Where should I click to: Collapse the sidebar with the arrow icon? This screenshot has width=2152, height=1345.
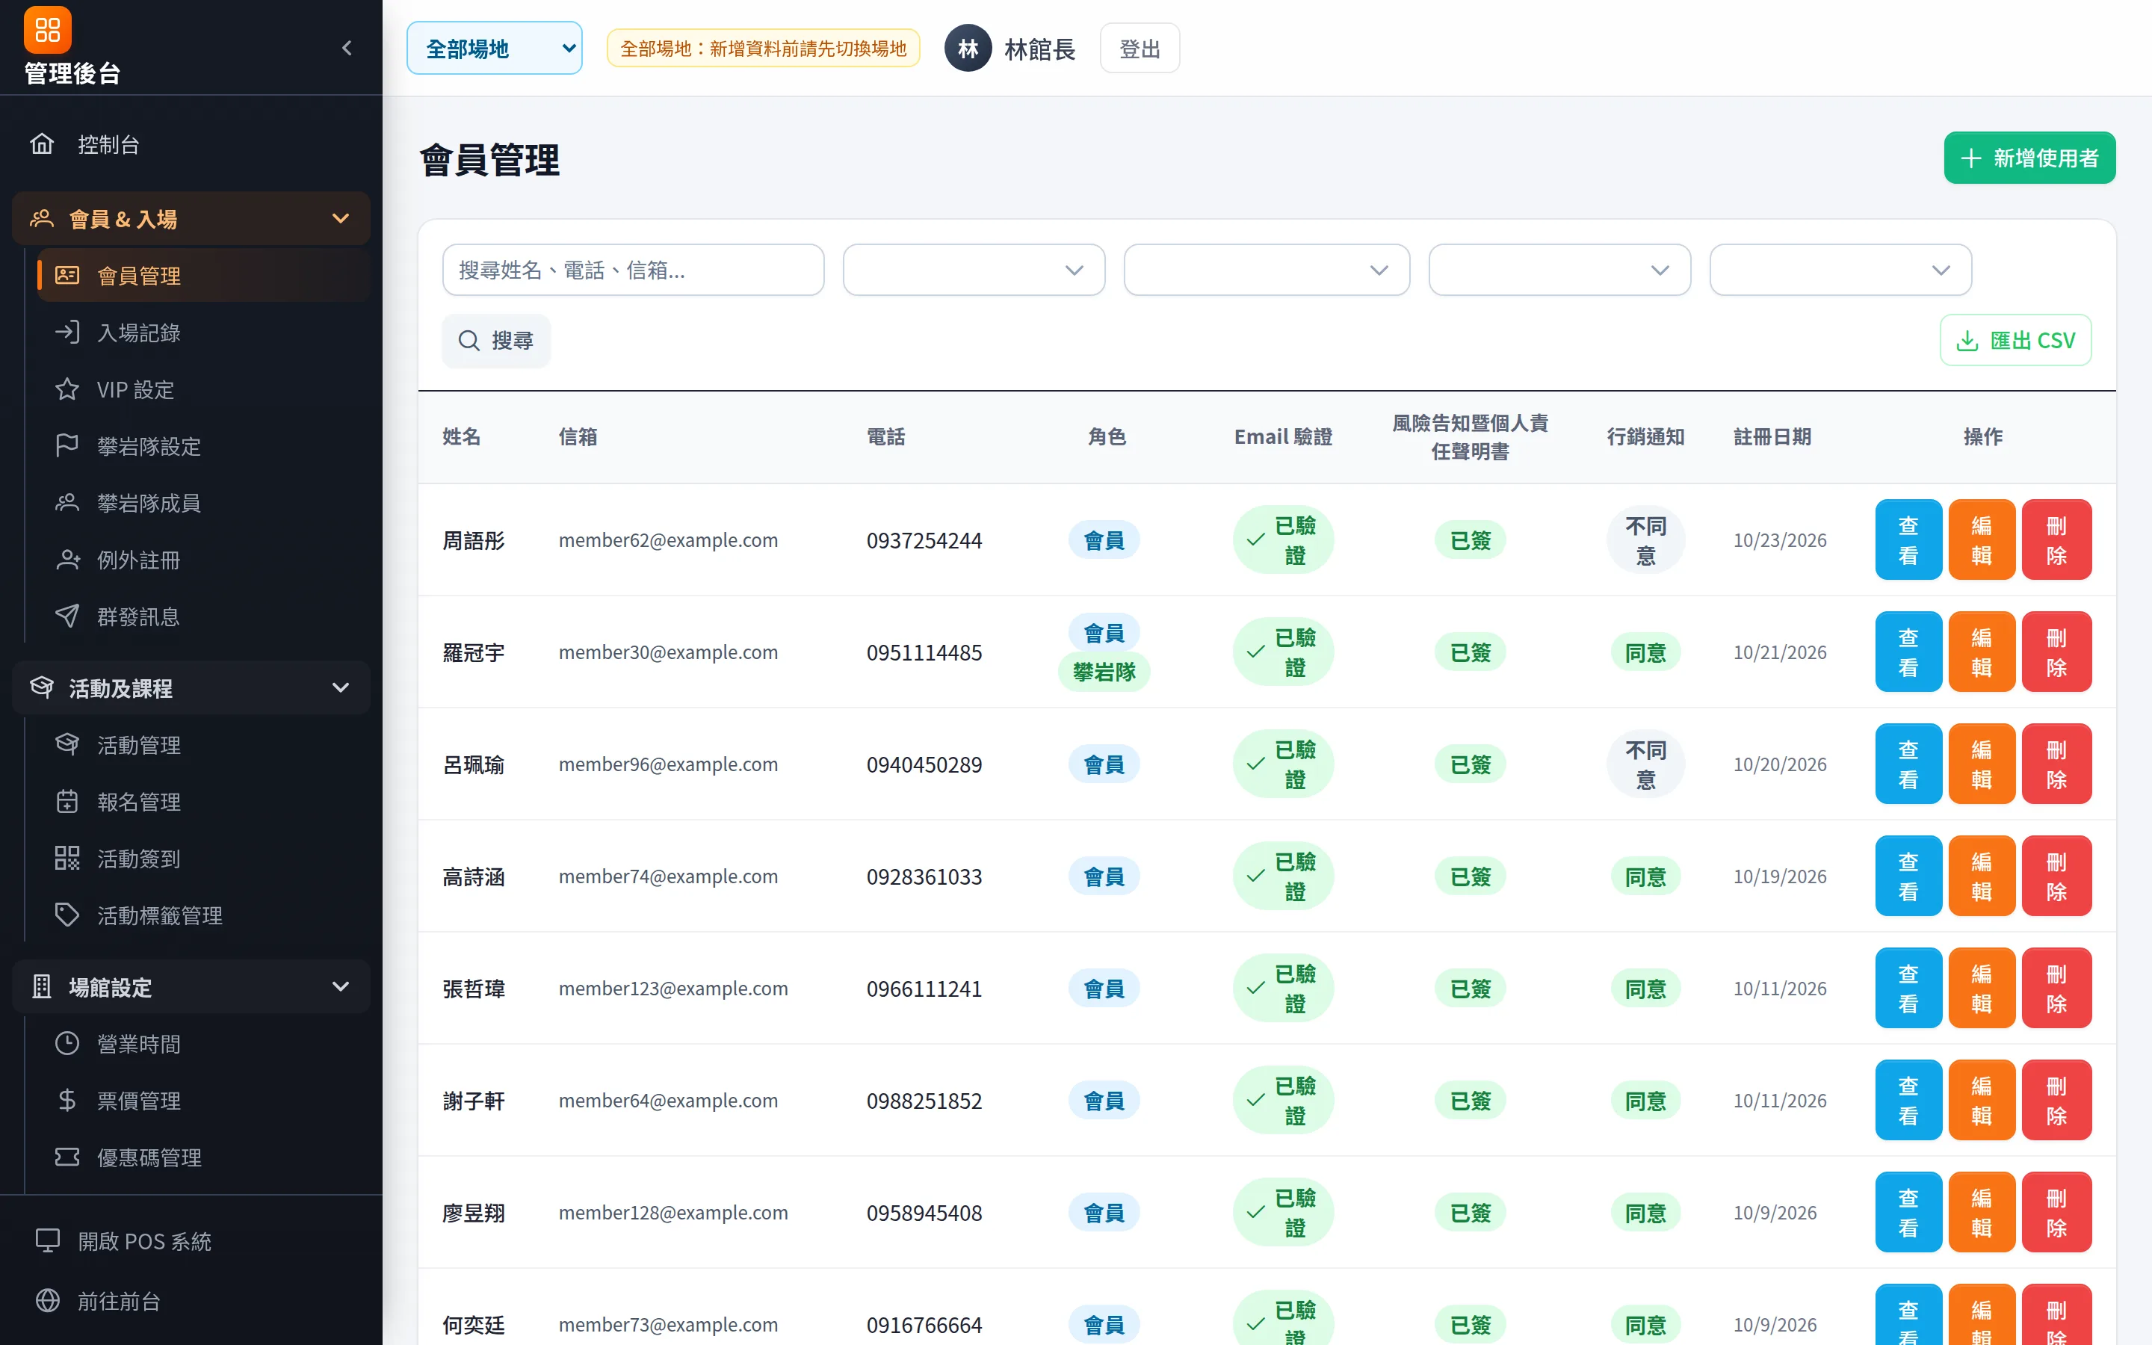tap(347, 48)
